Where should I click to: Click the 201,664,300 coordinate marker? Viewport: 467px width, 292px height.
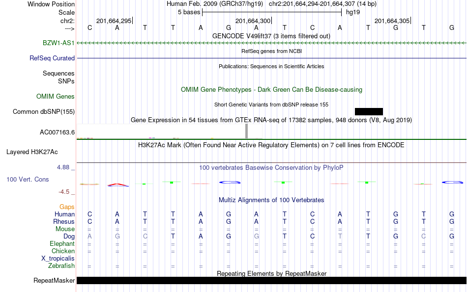254,21
